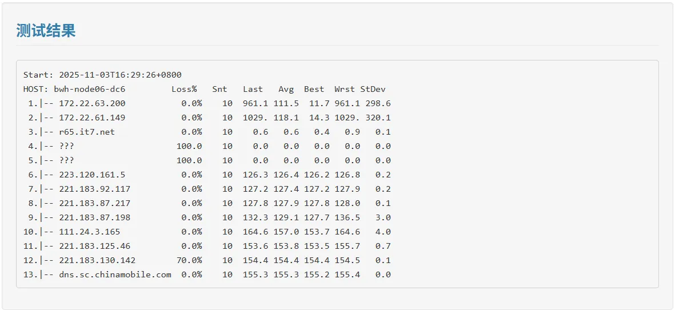Select IP address 172.22.63.200 in hop 1
The height and width of the screenshot is (311, 675).
point(92,103)
